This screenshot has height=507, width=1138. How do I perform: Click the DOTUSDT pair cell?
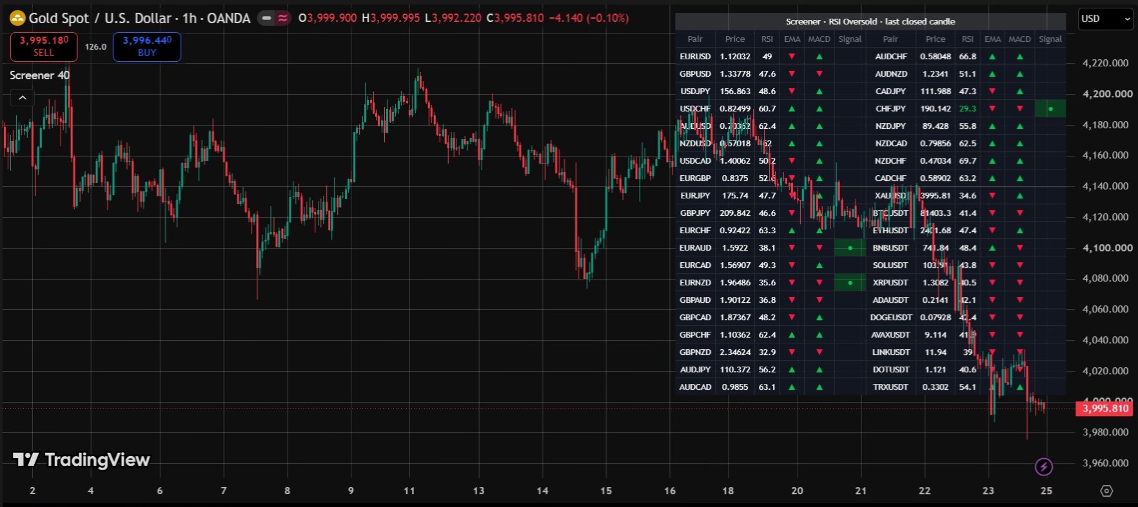(891, 370)
